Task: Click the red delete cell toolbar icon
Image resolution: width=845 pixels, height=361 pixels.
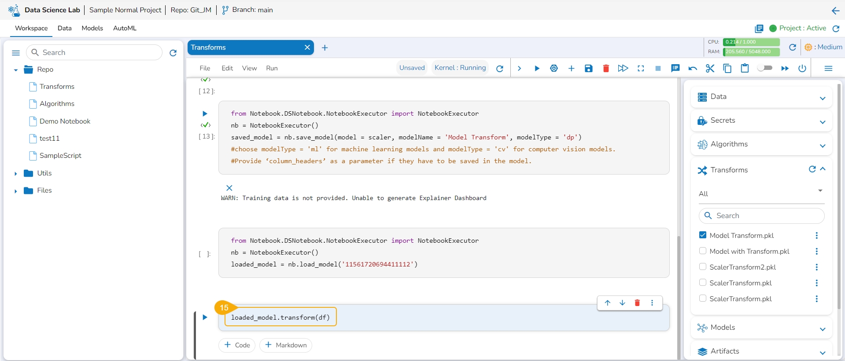Action: point(606,68)
